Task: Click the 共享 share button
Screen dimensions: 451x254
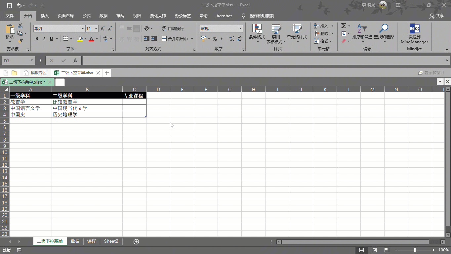Action: click(436, 16)
